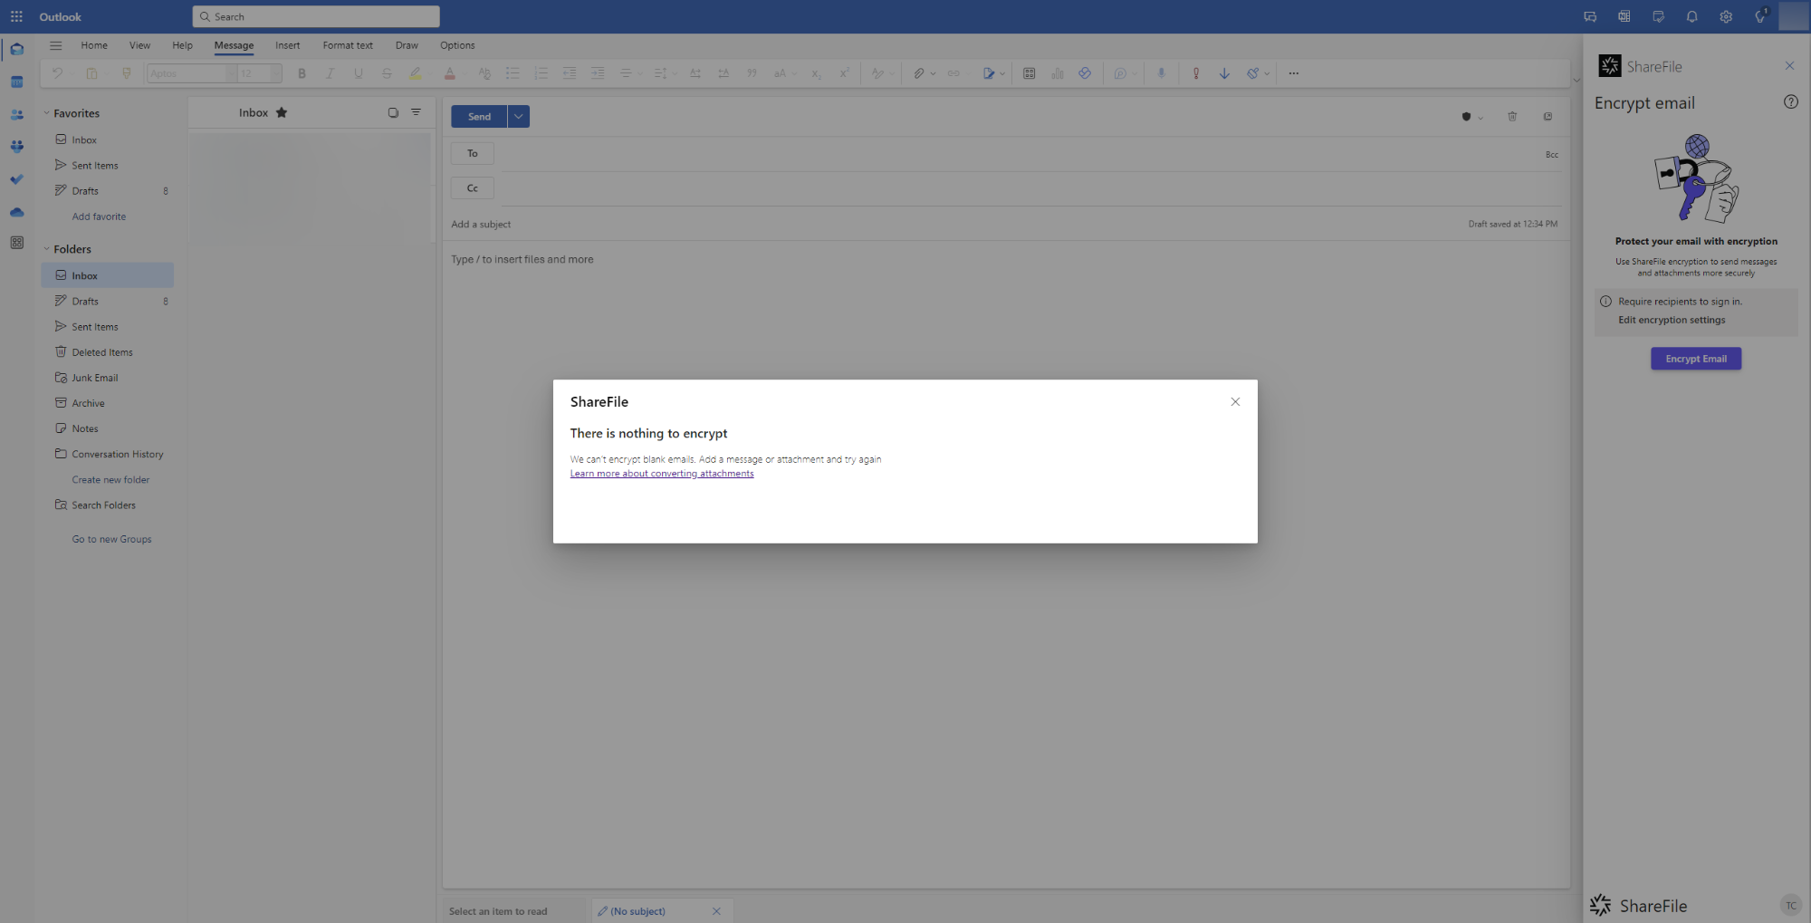Mark message Low importance with down arrow
The image size is (1811, 923).
1224,73
